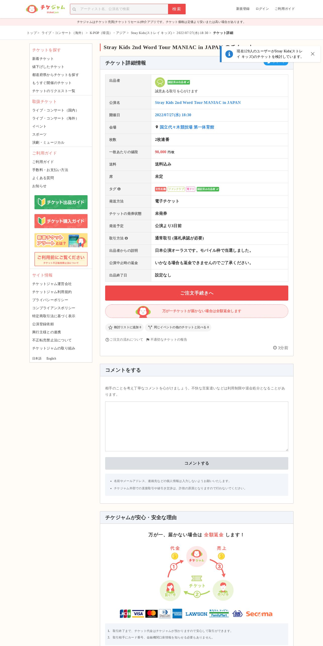Open イベント category in sidebar
Image resolution: width=323 pixels, height=646 pixels.
39,127
